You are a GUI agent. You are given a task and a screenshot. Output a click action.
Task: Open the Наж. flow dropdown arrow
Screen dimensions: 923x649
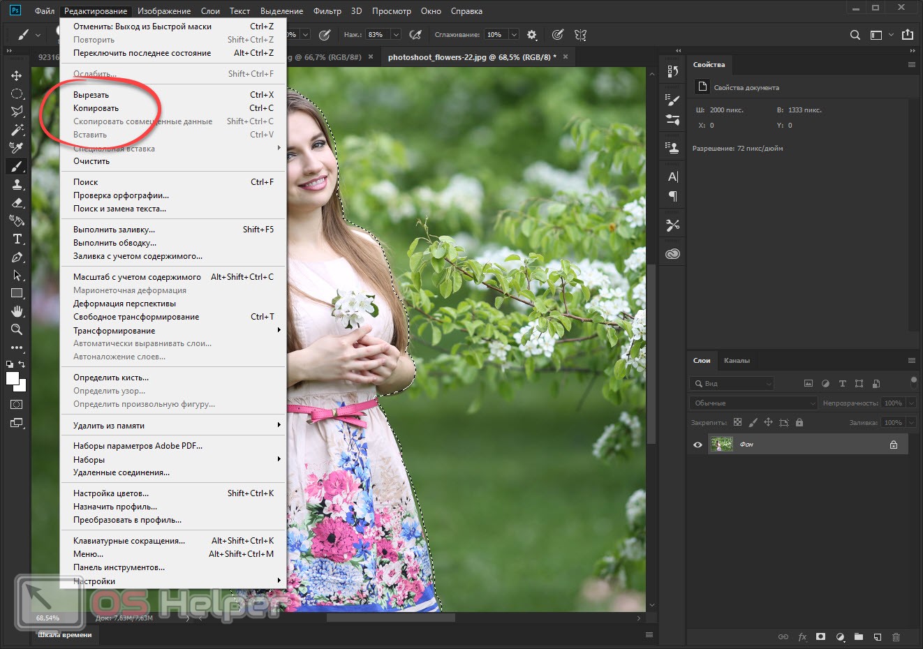[396, 34]
